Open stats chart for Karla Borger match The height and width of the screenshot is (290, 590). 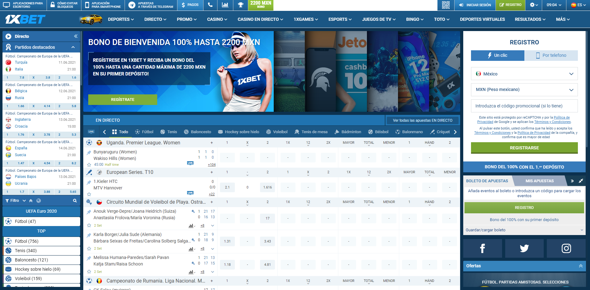pos(192,249)
